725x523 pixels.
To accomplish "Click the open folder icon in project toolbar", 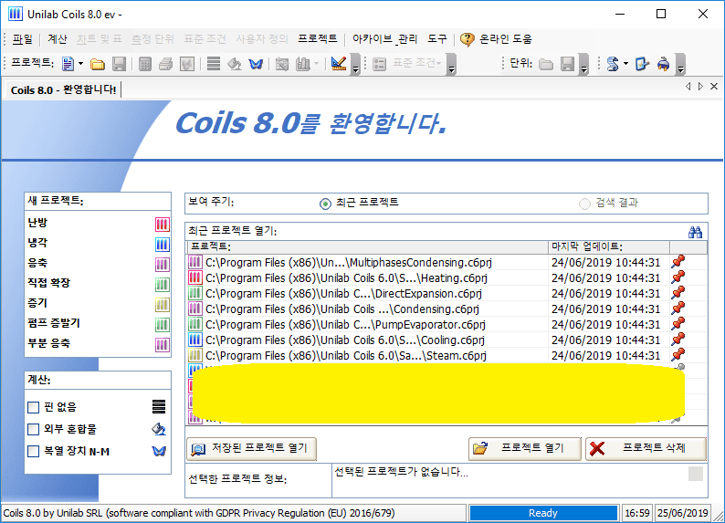I will (97, 64).
